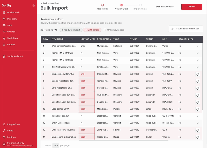207x148 pixels.
Task: Click the Sortly logo
Action: [x=6, y=5]
